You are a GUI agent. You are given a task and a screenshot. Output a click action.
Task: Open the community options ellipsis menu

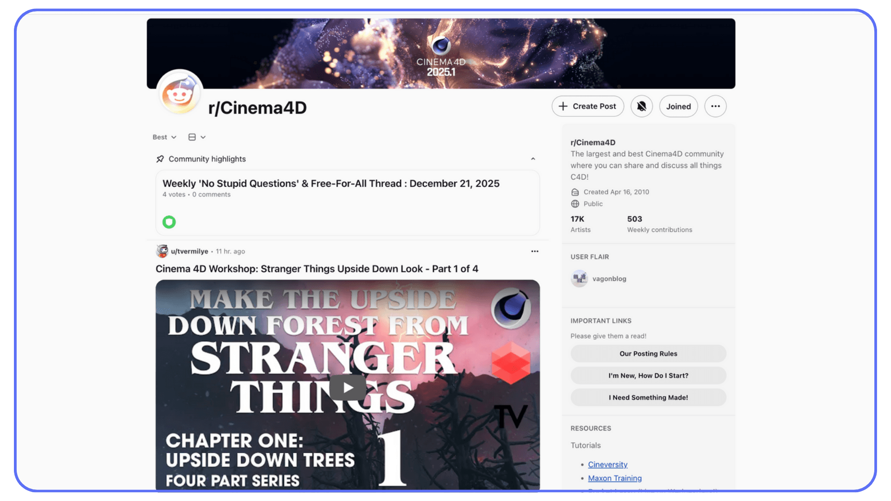coord(715,106)
